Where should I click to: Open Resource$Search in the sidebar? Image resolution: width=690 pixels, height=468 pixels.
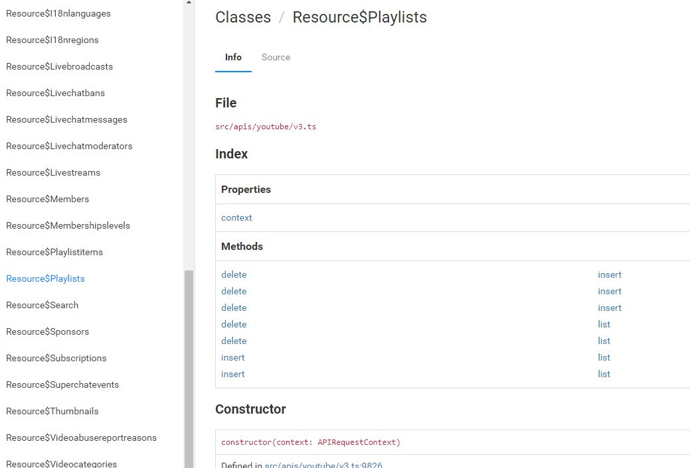pos(43,305)
